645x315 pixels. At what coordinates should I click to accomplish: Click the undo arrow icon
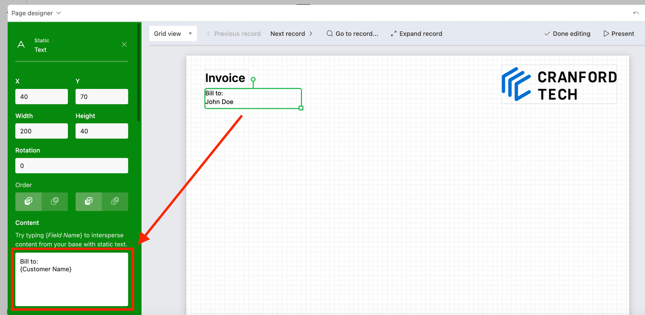coord(636,13)
